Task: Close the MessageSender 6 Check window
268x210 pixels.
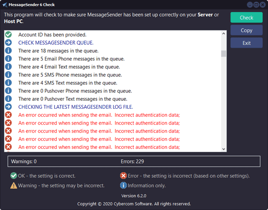Action: [263, 5]
